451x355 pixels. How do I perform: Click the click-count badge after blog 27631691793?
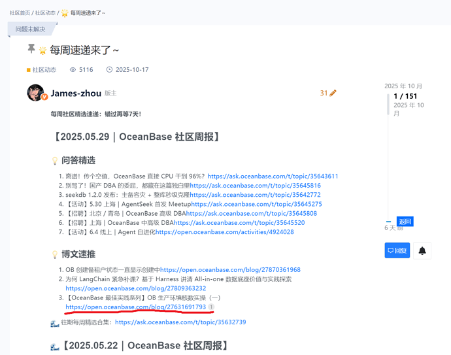(211, 307)
